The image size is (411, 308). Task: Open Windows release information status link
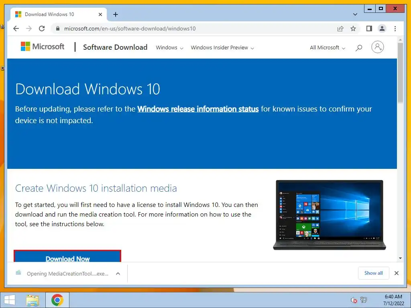(x=198, y=109)
